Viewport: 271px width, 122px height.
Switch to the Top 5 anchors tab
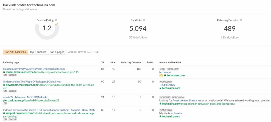click(38, 52)
